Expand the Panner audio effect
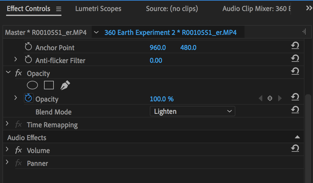The width and height of the screenshot is (313, 183). (7, 162)
